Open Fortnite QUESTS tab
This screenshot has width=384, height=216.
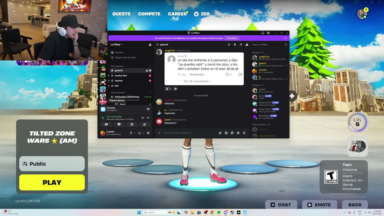[x=121, y=14]
